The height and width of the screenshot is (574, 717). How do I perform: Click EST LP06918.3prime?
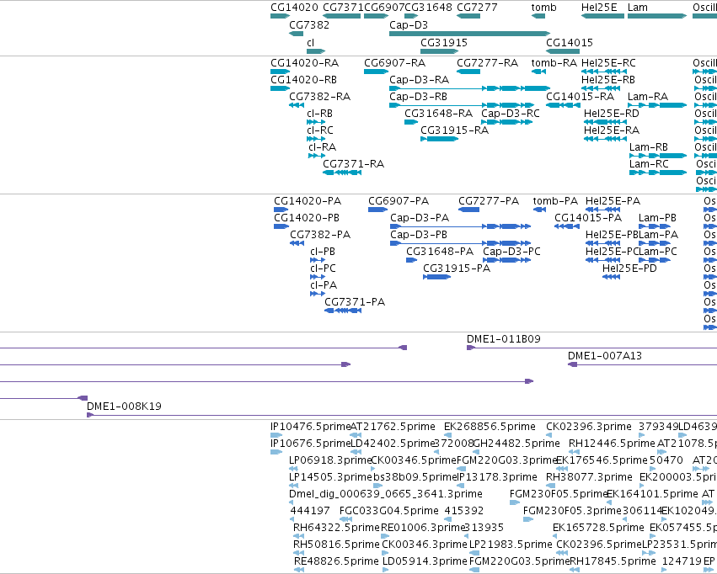[x=330, y=460]
